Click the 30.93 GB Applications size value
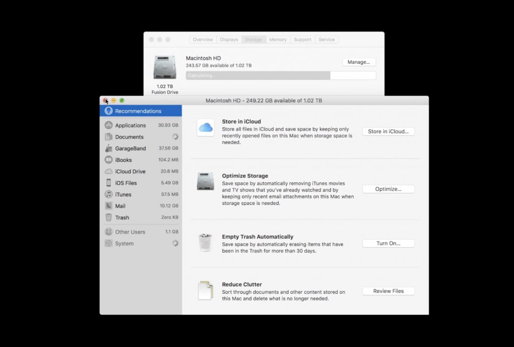514x347 pixels. [168, 125]
